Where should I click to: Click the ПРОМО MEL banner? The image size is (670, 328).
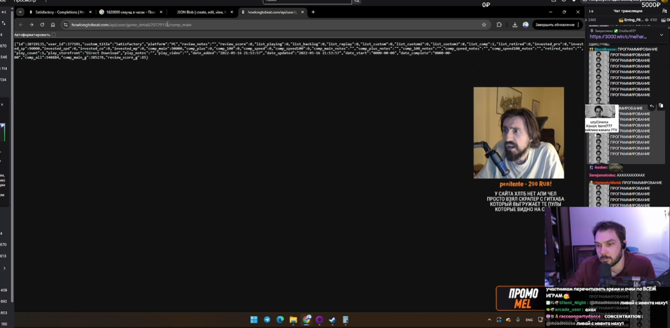pos(520,298)
